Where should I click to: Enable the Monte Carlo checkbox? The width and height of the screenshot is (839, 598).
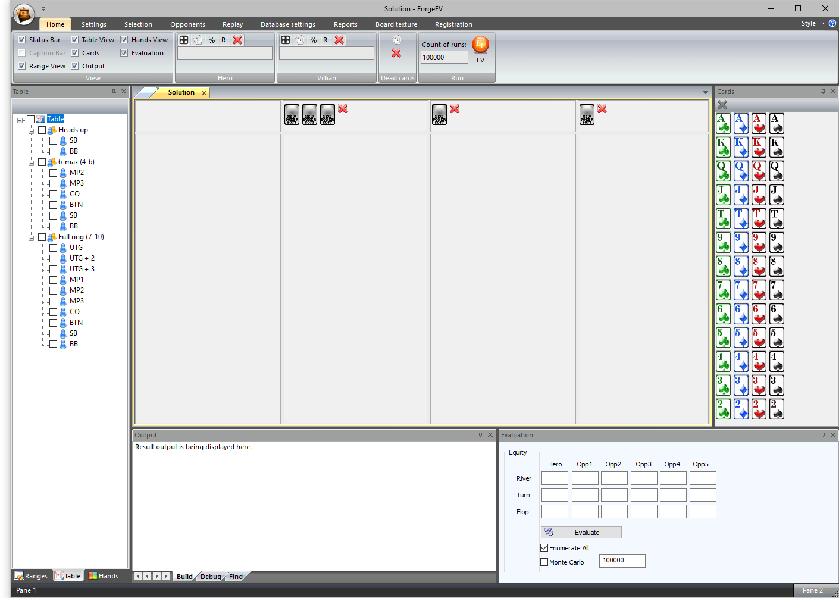[544, 562]
